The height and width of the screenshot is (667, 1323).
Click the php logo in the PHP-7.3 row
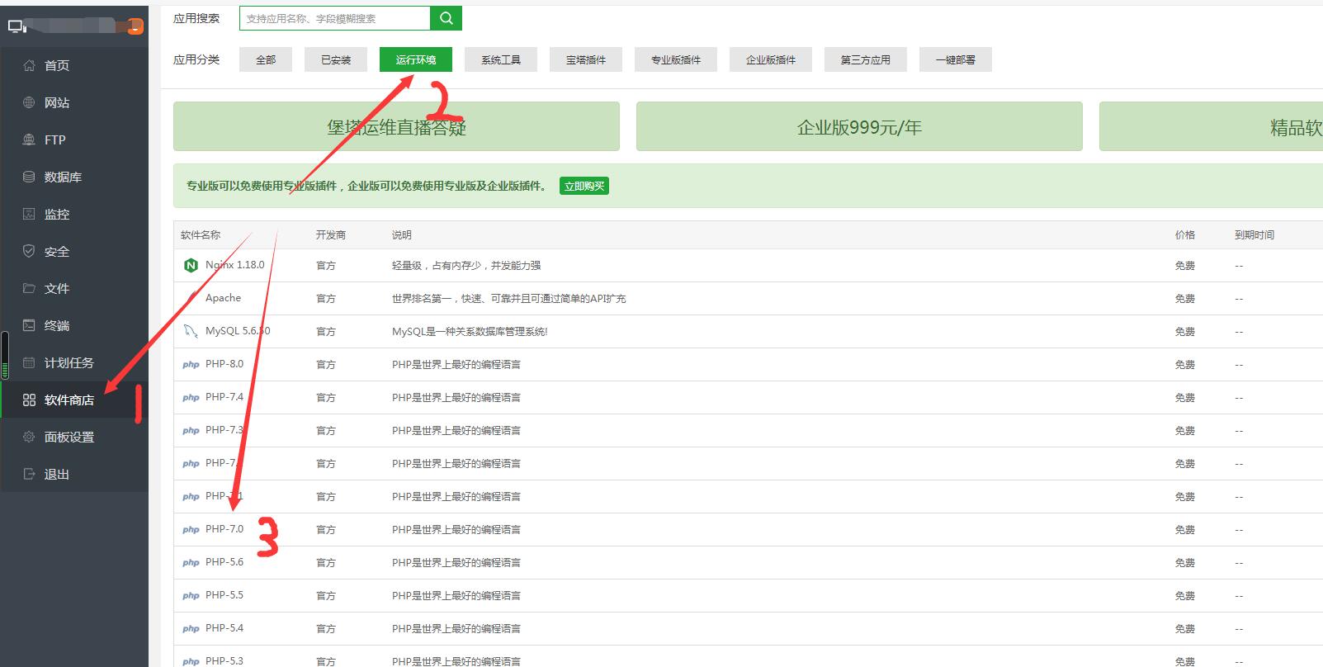191,430
